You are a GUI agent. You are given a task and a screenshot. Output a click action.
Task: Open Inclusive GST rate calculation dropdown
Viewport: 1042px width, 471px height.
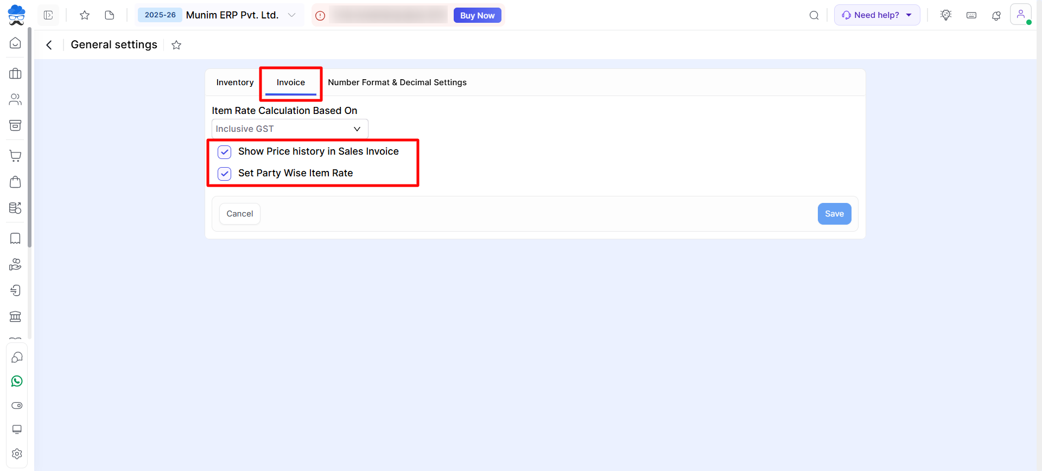click(289, 129)
